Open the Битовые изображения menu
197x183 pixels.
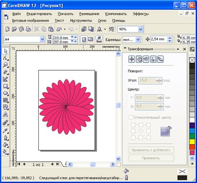[x=30, y=20]
